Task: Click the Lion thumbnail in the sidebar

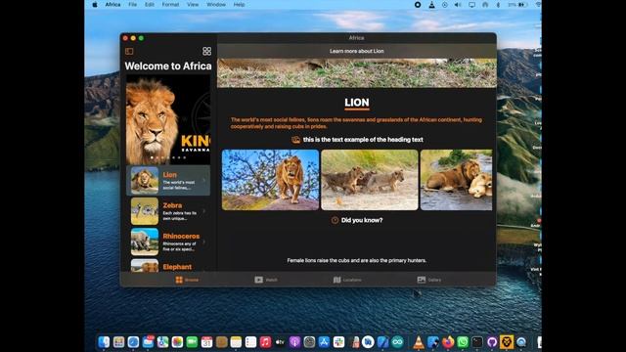Action: (145, 180)
